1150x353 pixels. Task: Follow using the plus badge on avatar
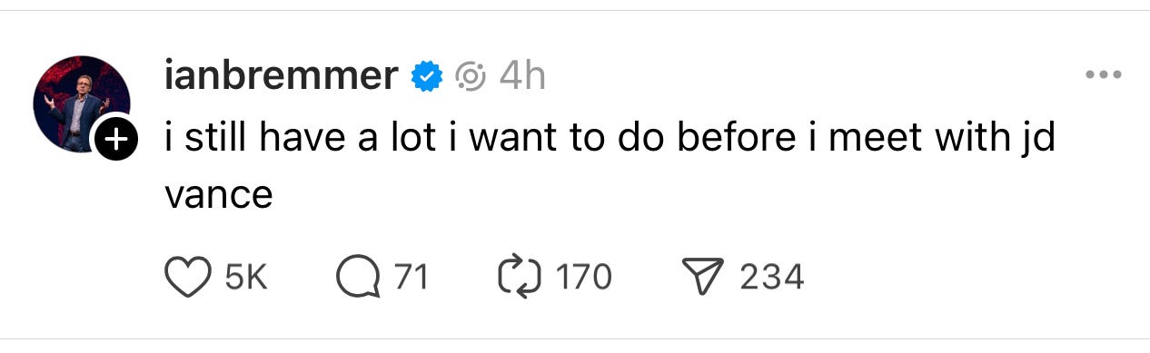[x=116, y=140]
